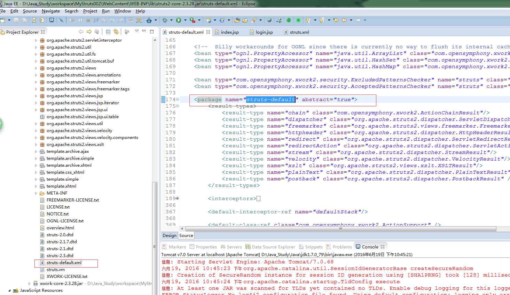Click the Step Into icon

[x=104, y=20]
